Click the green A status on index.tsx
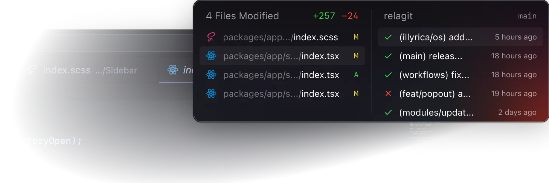Viewport: 549px width, 183px height. (x=356, y=75)
